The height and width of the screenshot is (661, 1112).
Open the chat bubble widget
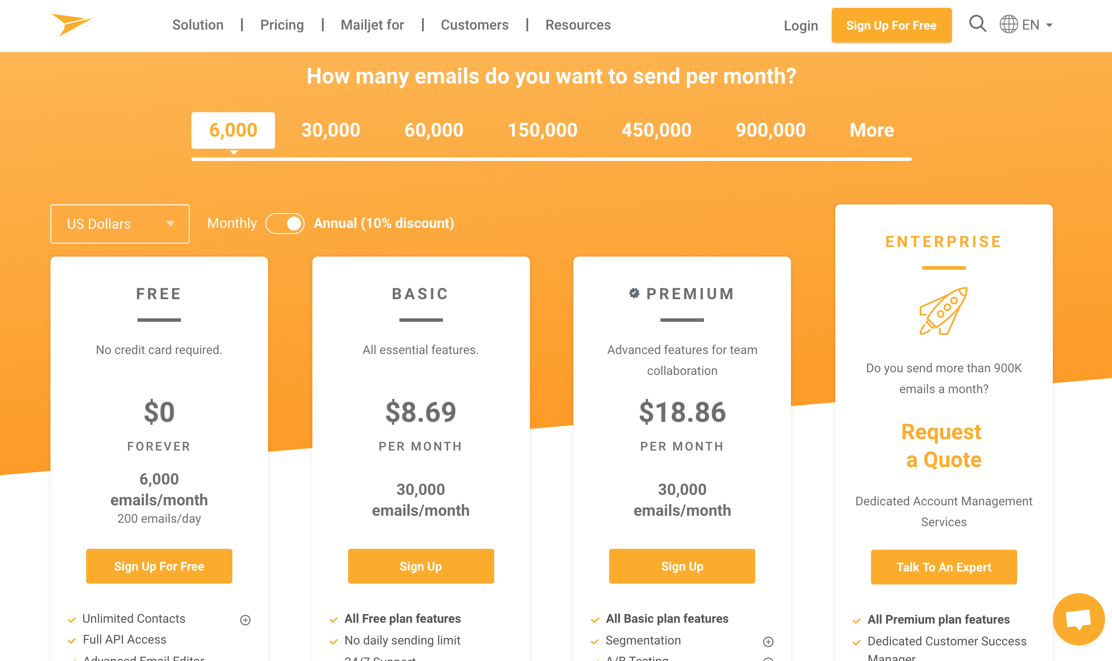click(1078, 618)
